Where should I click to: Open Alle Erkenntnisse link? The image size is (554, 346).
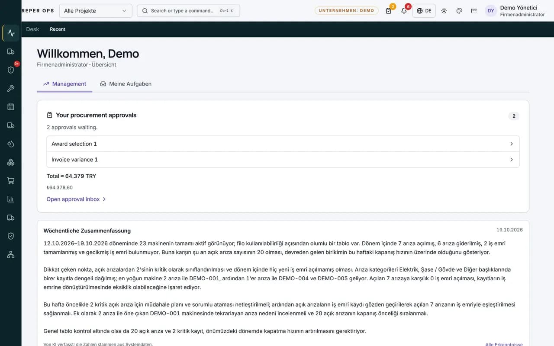(x=504, y=344)
